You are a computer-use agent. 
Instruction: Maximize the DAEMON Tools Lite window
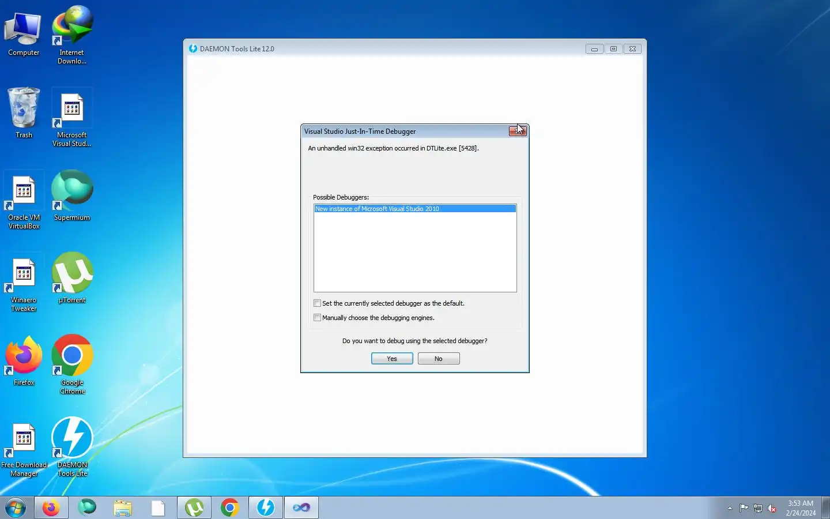tap(613, 49)
